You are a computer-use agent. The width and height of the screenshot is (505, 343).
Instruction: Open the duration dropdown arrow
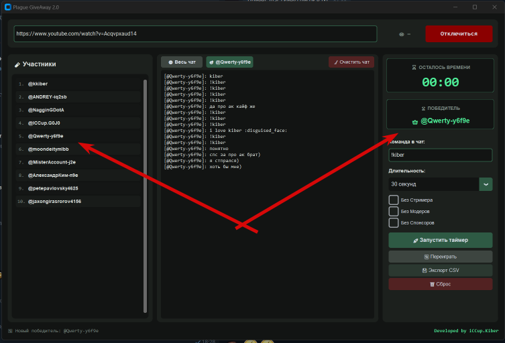click(486, 184)
